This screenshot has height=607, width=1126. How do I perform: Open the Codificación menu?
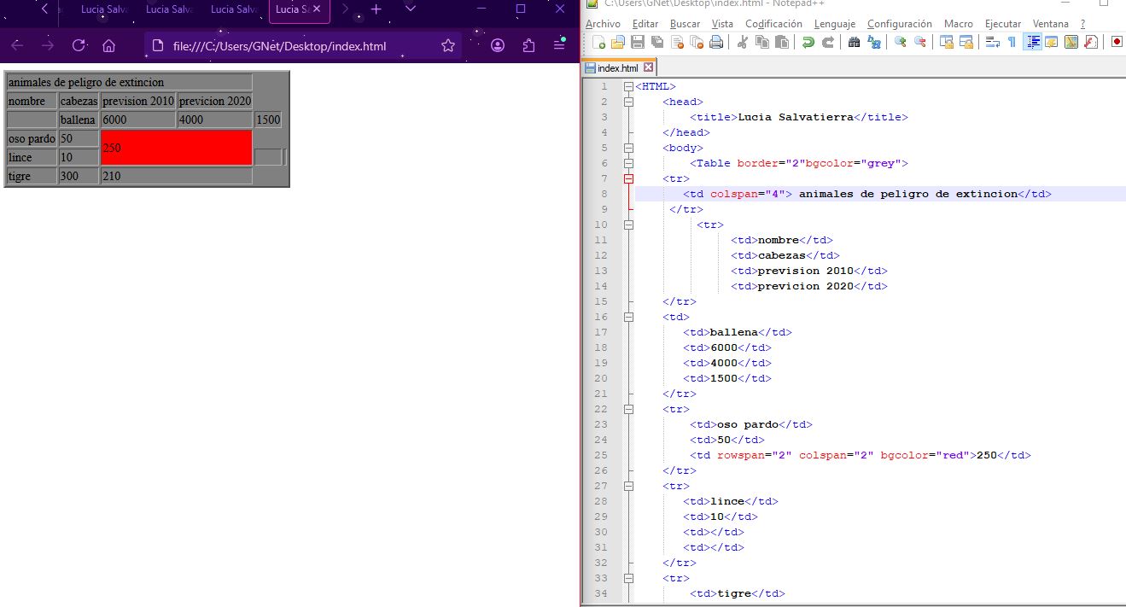pos(773,24)
